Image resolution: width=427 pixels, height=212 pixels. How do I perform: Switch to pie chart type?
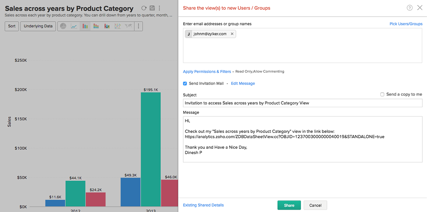coord(63,26)
